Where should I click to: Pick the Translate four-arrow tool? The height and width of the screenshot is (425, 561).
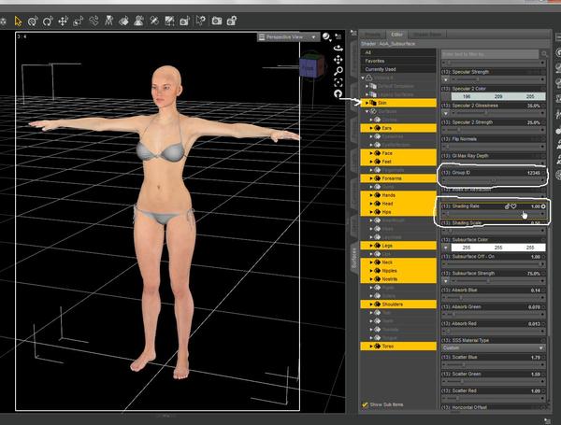tap(63, 21)
